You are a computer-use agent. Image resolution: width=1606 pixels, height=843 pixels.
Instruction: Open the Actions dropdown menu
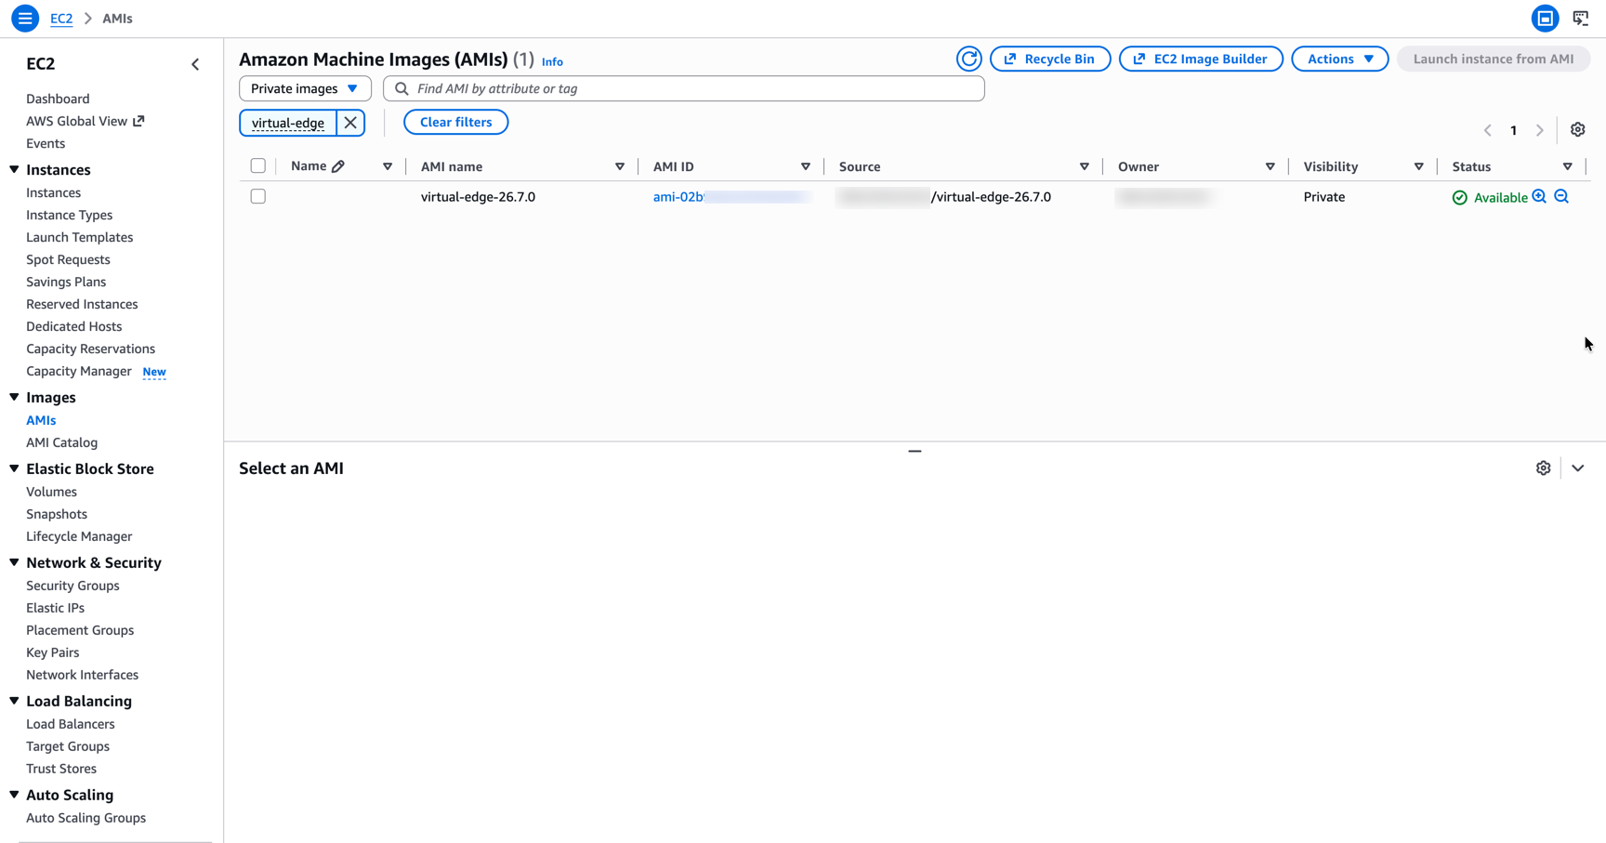tap(1339, 59)
